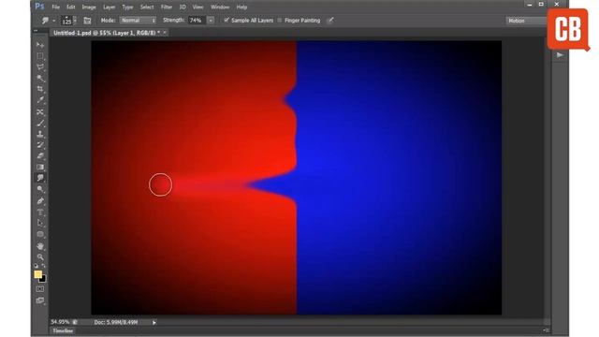
Task: Toggle Quick Mask mode
Action: pos(40,289)
